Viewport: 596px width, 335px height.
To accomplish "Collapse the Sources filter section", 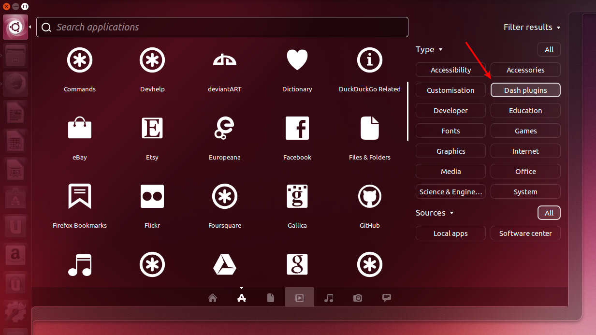I will pos(435,213).
